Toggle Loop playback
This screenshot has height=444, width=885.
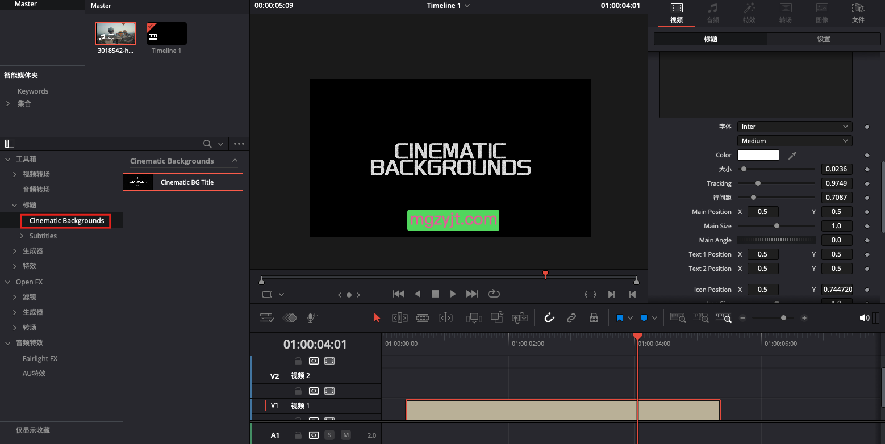494,294
